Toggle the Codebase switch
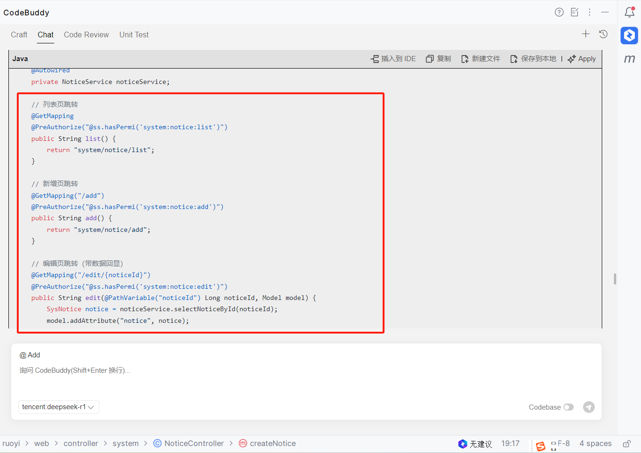Image resolution: width=641 pixels, height=453 pixels. click(x=569, y=407)
